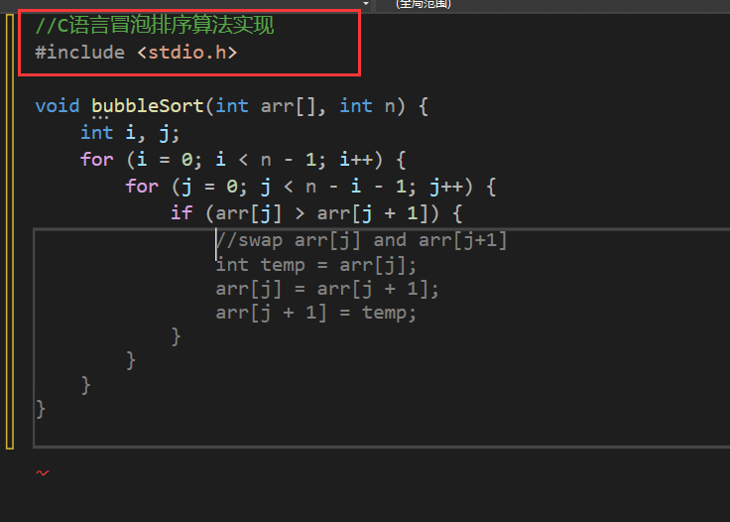Screen dimensions: 730x522
Task: Click the #include directive keyword
Action: pyautogui.click(x=79, y=53)
